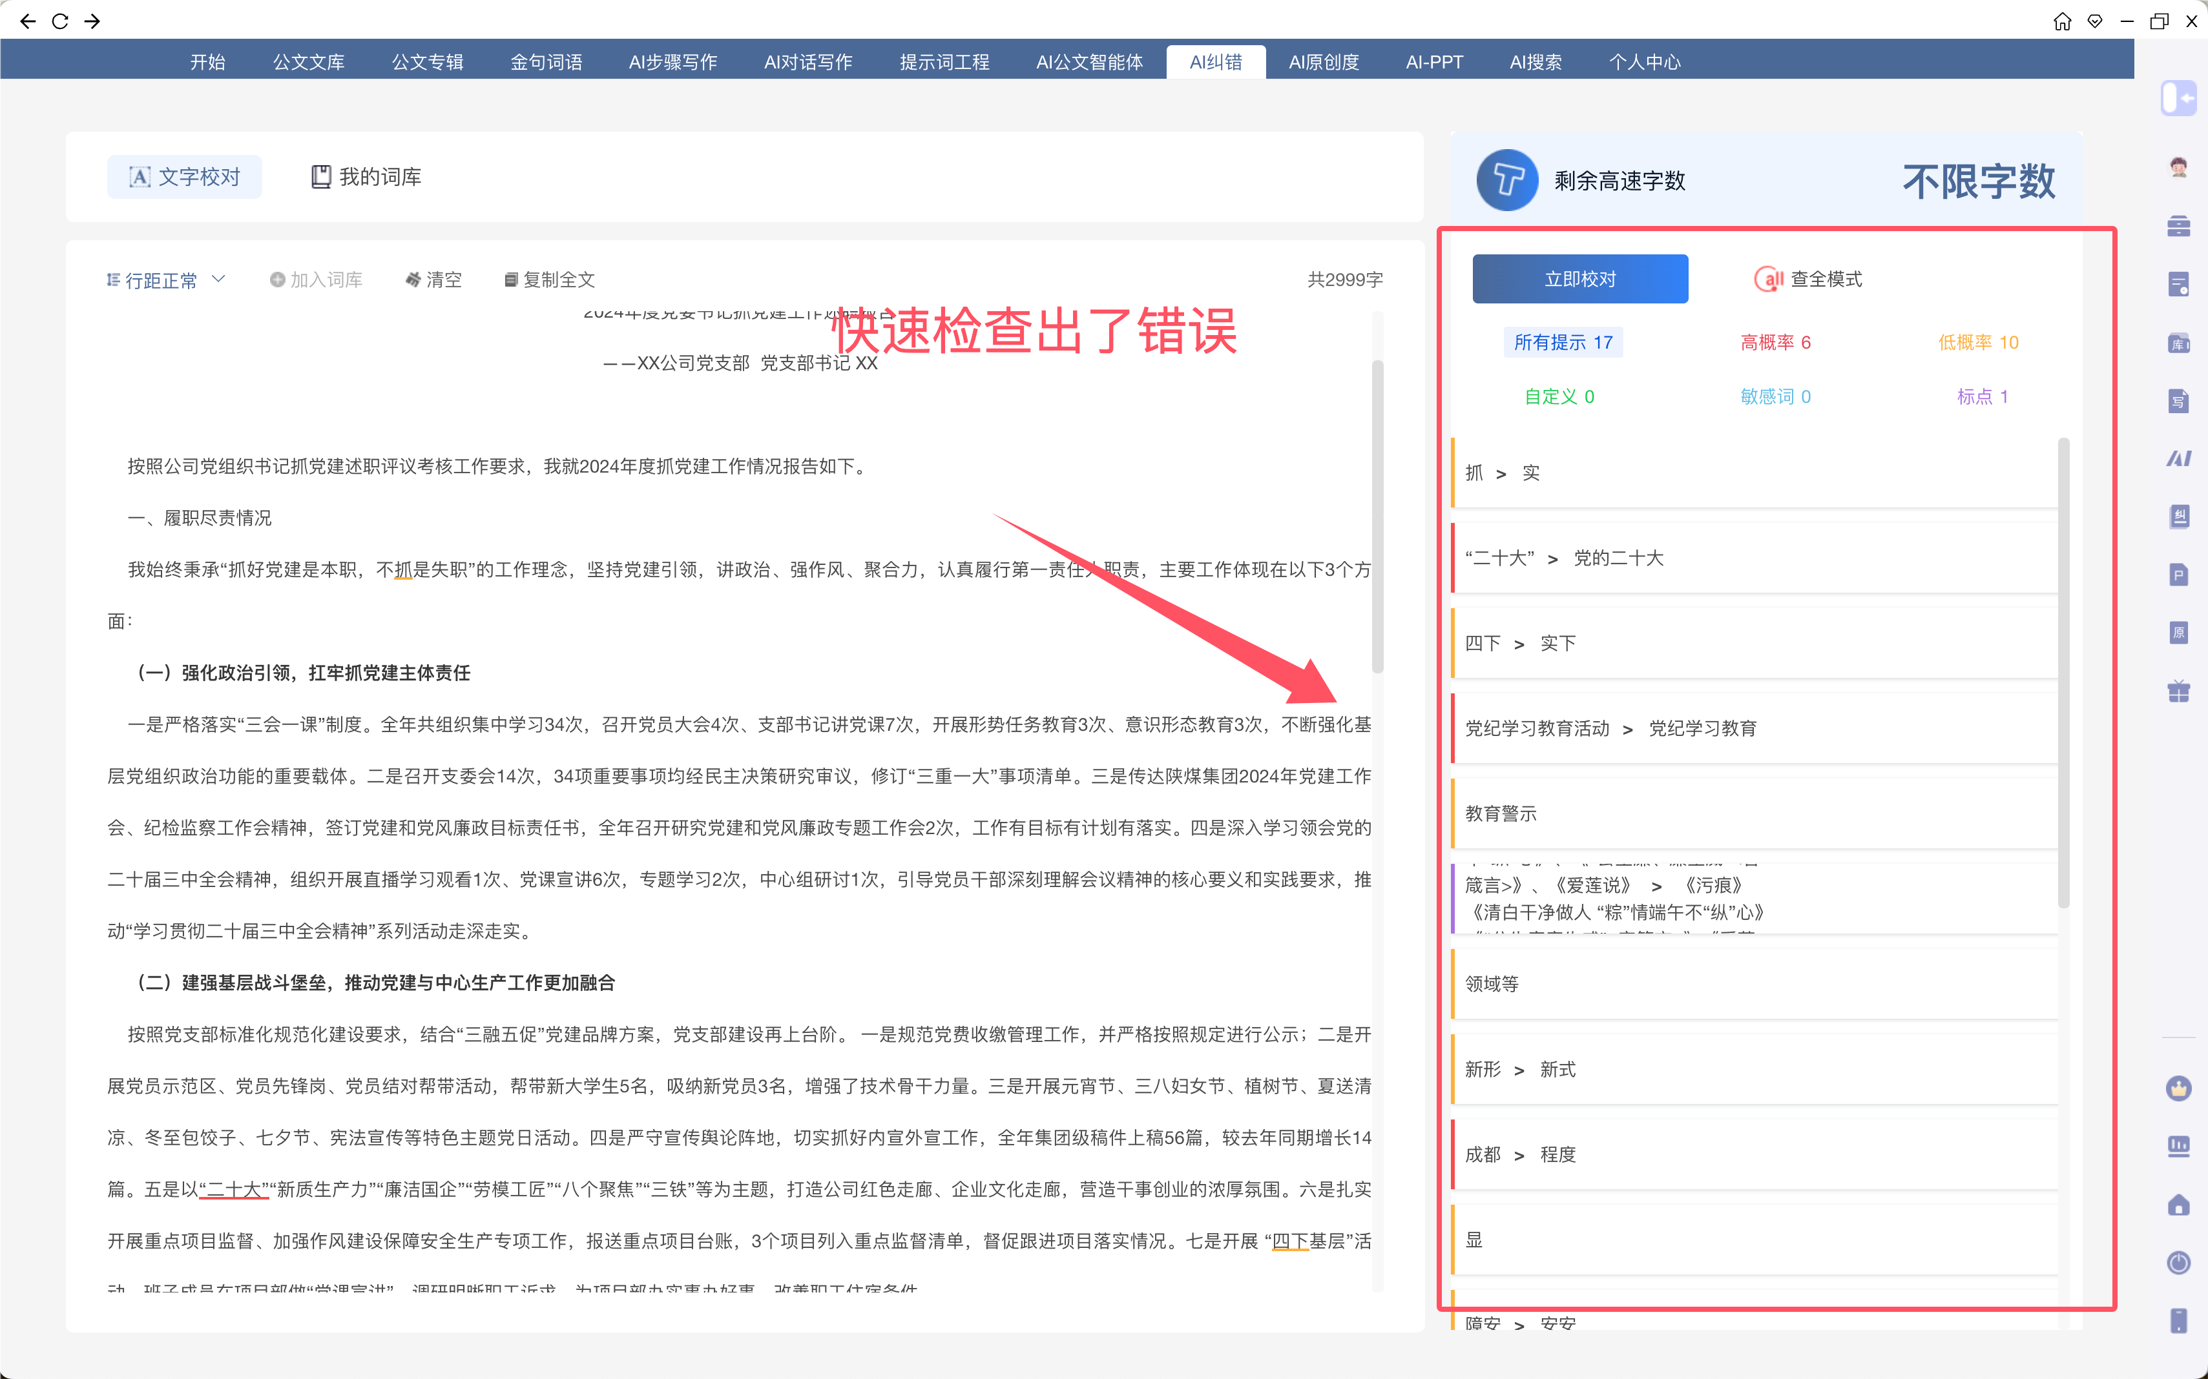Image resolution: width=2208 pixels, height=1379 pixels.
Task: Open the 公文专辑 tab
Action: (428, 62)
